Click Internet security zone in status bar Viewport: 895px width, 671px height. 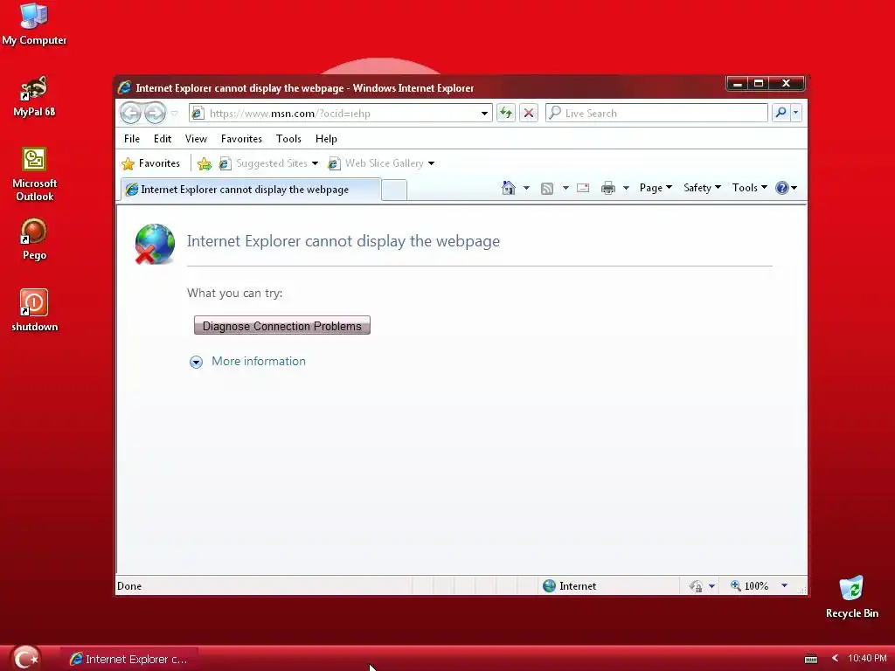click(570, 586)
